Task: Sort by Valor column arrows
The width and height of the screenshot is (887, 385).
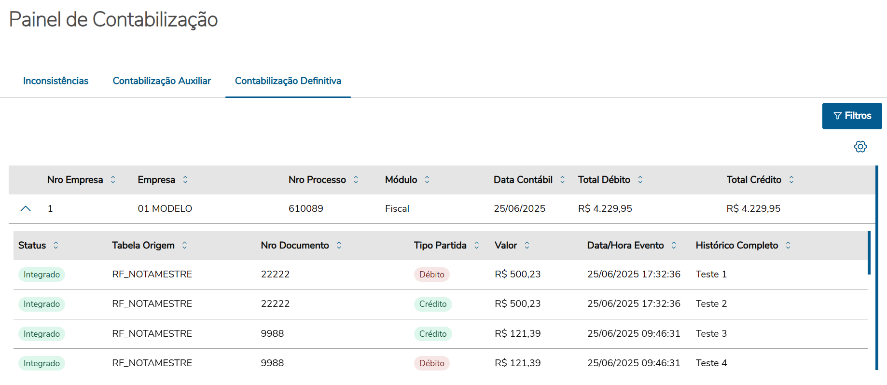Action: coord(527,245)
